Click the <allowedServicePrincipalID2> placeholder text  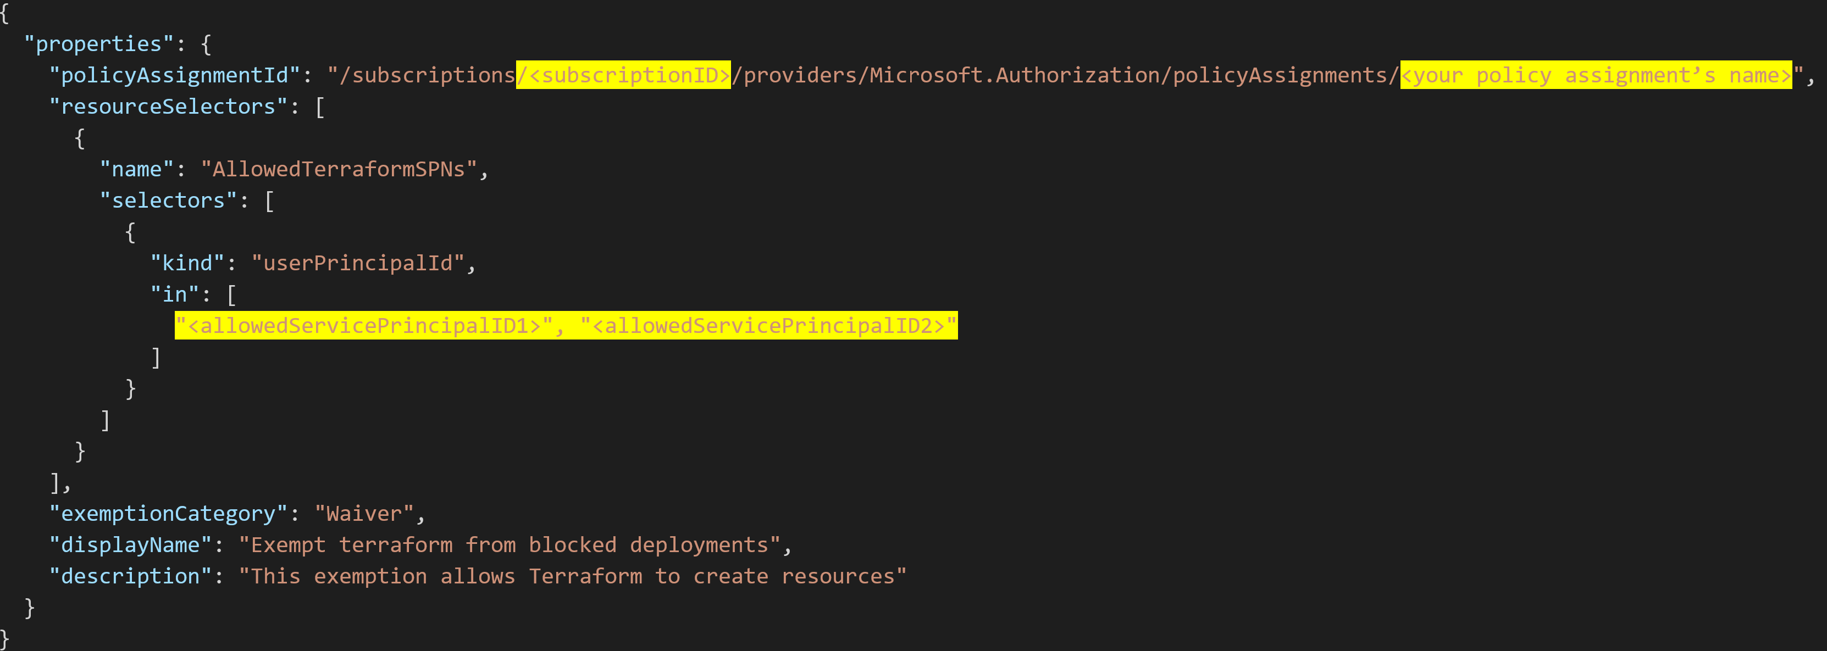click(x=768, y=325)
